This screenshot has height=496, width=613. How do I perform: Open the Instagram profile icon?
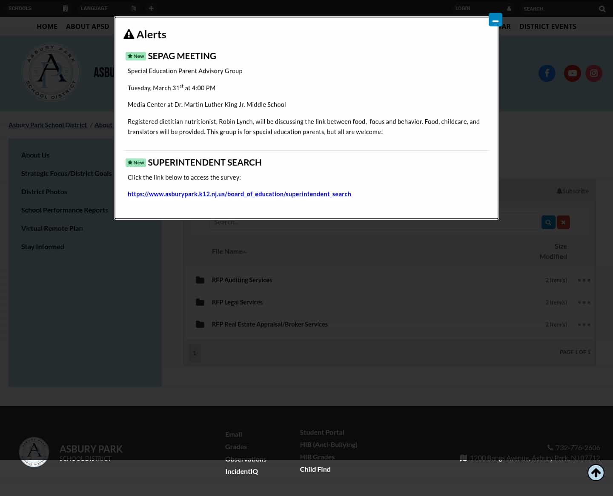(594, 73)
